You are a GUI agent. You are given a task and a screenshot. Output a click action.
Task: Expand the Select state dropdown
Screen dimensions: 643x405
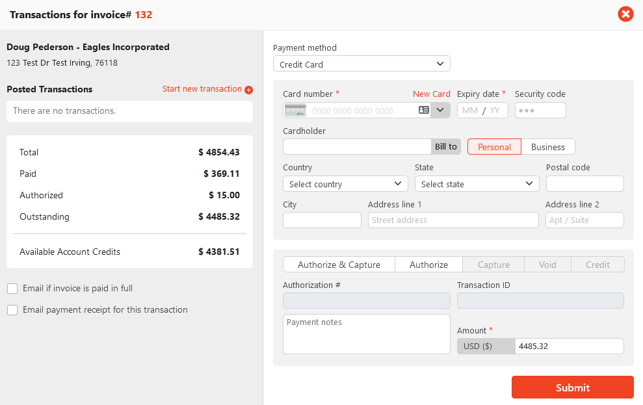(477, 184)
